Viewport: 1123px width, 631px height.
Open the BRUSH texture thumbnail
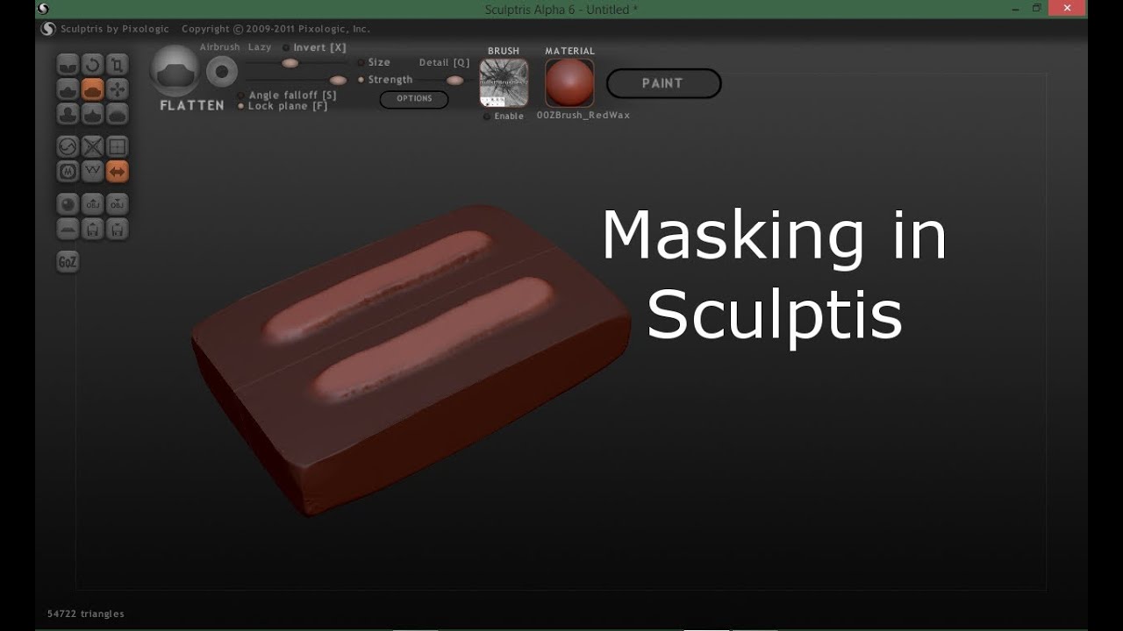[x=504, y=83]
